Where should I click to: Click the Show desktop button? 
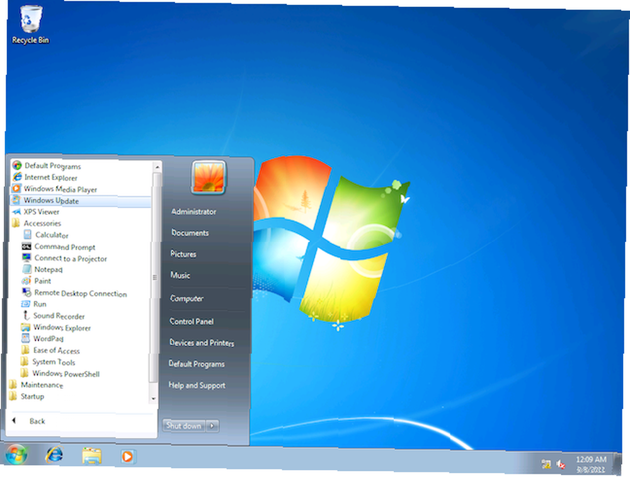click(x=618, y=464)
